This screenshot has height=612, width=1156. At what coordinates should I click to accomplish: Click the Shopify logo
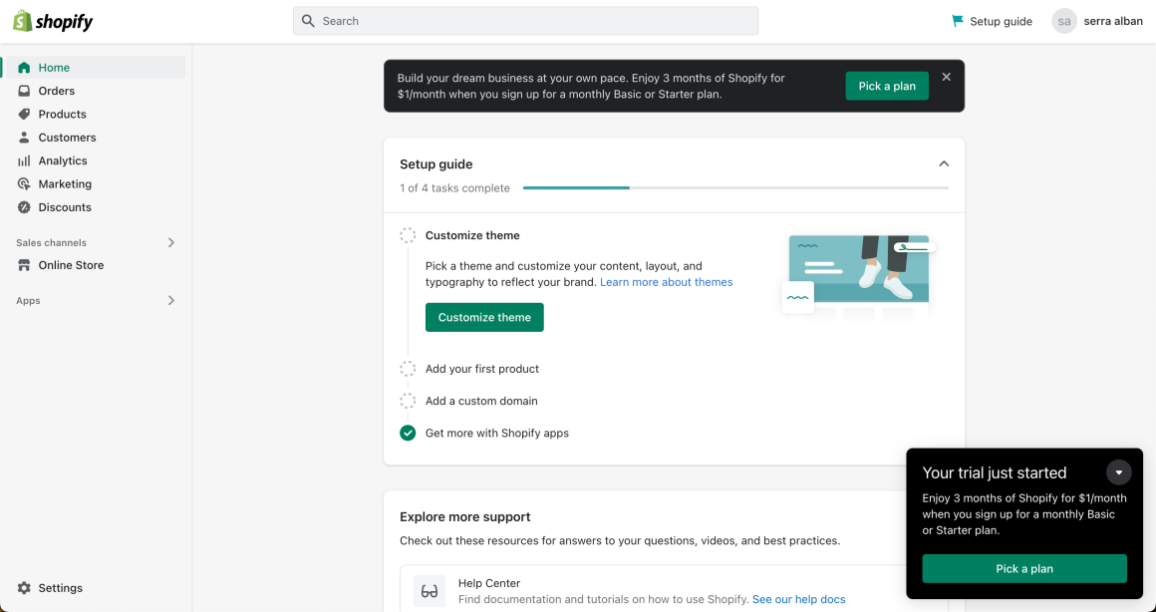[x=52, y=20]
